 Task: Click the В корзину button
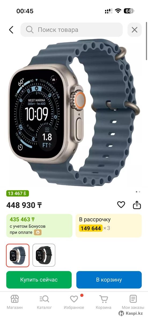point(109,280)
